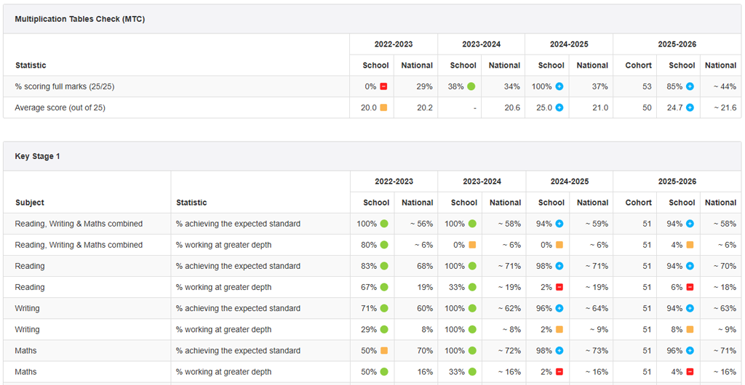
Task: Click red minus icon beside Maths 4% greater depth
Action: (690, 372)
